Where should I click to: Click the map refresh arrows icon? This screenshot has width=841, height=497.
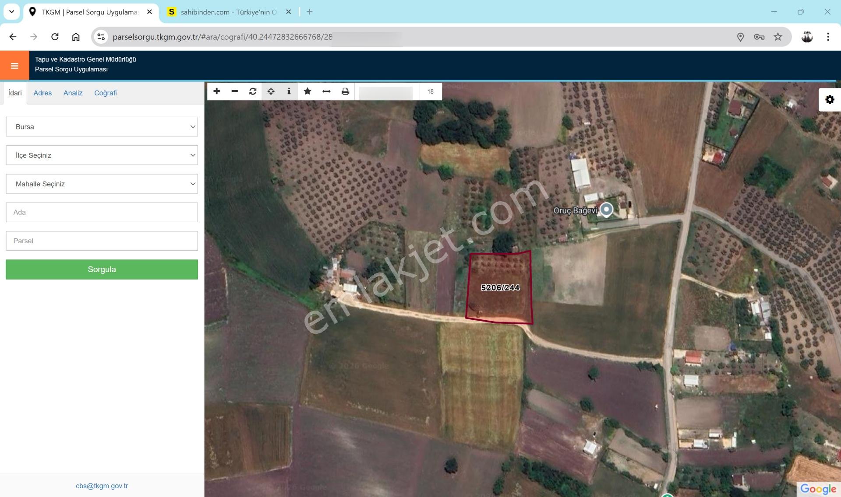[x=253, y=91]
